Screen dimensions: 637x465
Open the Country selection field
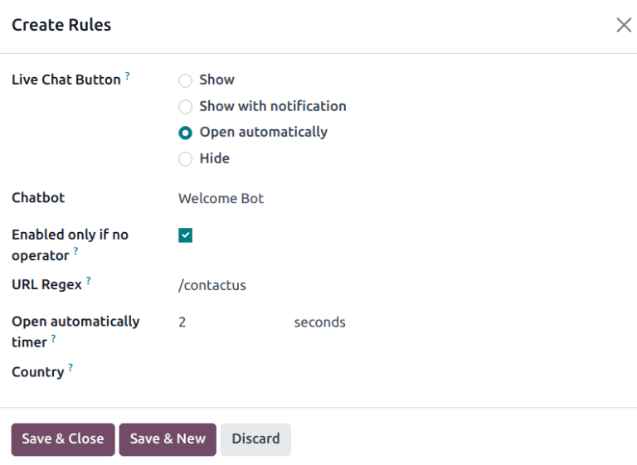[x=332, y=372]
